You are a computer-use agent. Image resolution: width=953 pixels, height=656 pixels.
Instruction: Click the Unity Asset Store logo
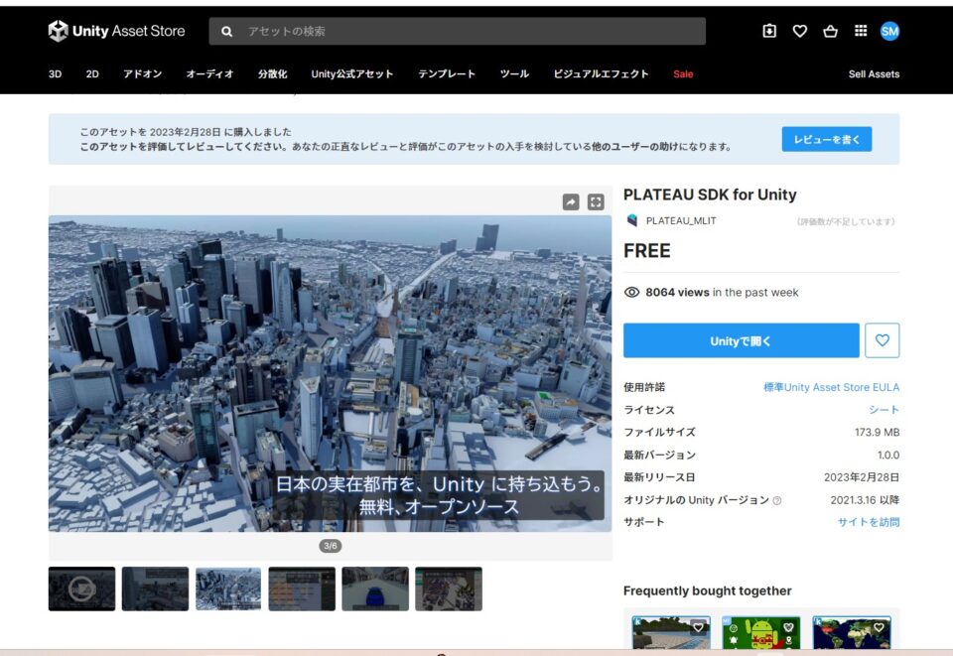click(x=114, y=31)
